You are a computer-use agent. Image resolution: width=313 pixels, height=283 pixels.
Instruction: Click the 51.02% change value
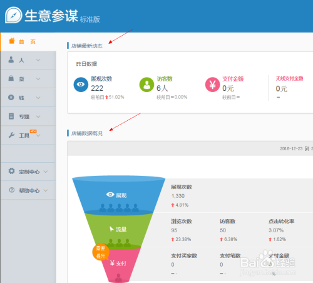point(116,97)
